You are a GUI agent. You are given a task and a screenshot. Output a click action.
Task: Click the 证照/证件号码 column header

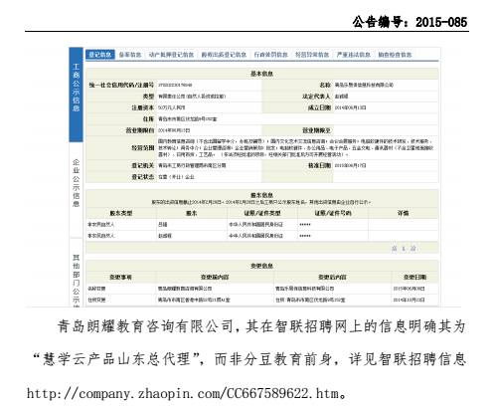coord(333,213)
